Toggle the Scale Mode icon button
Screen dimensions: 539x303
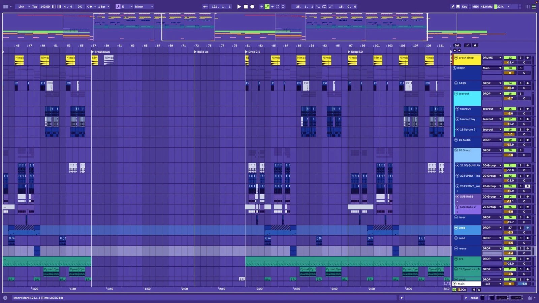tap(118, 6)
